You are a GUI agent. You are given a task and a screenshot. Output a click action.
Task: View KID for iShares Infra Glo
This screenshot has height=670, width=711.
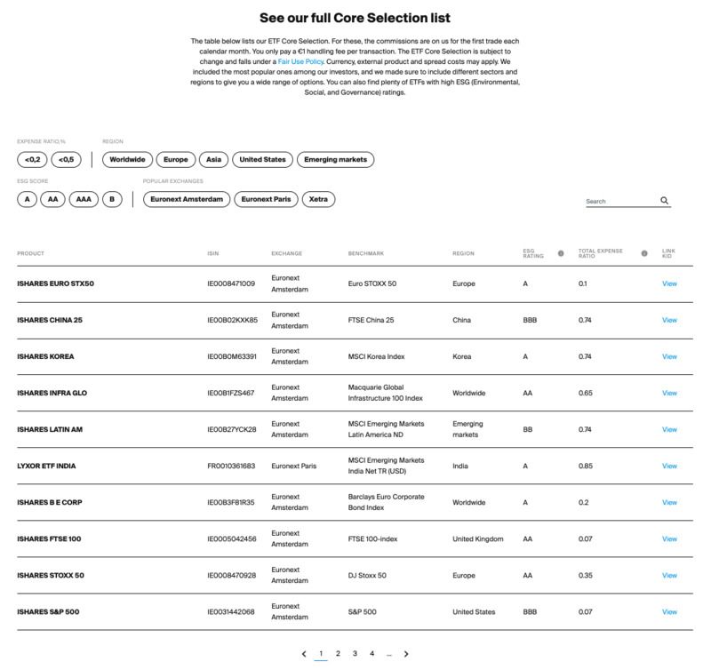pos(669,393)
